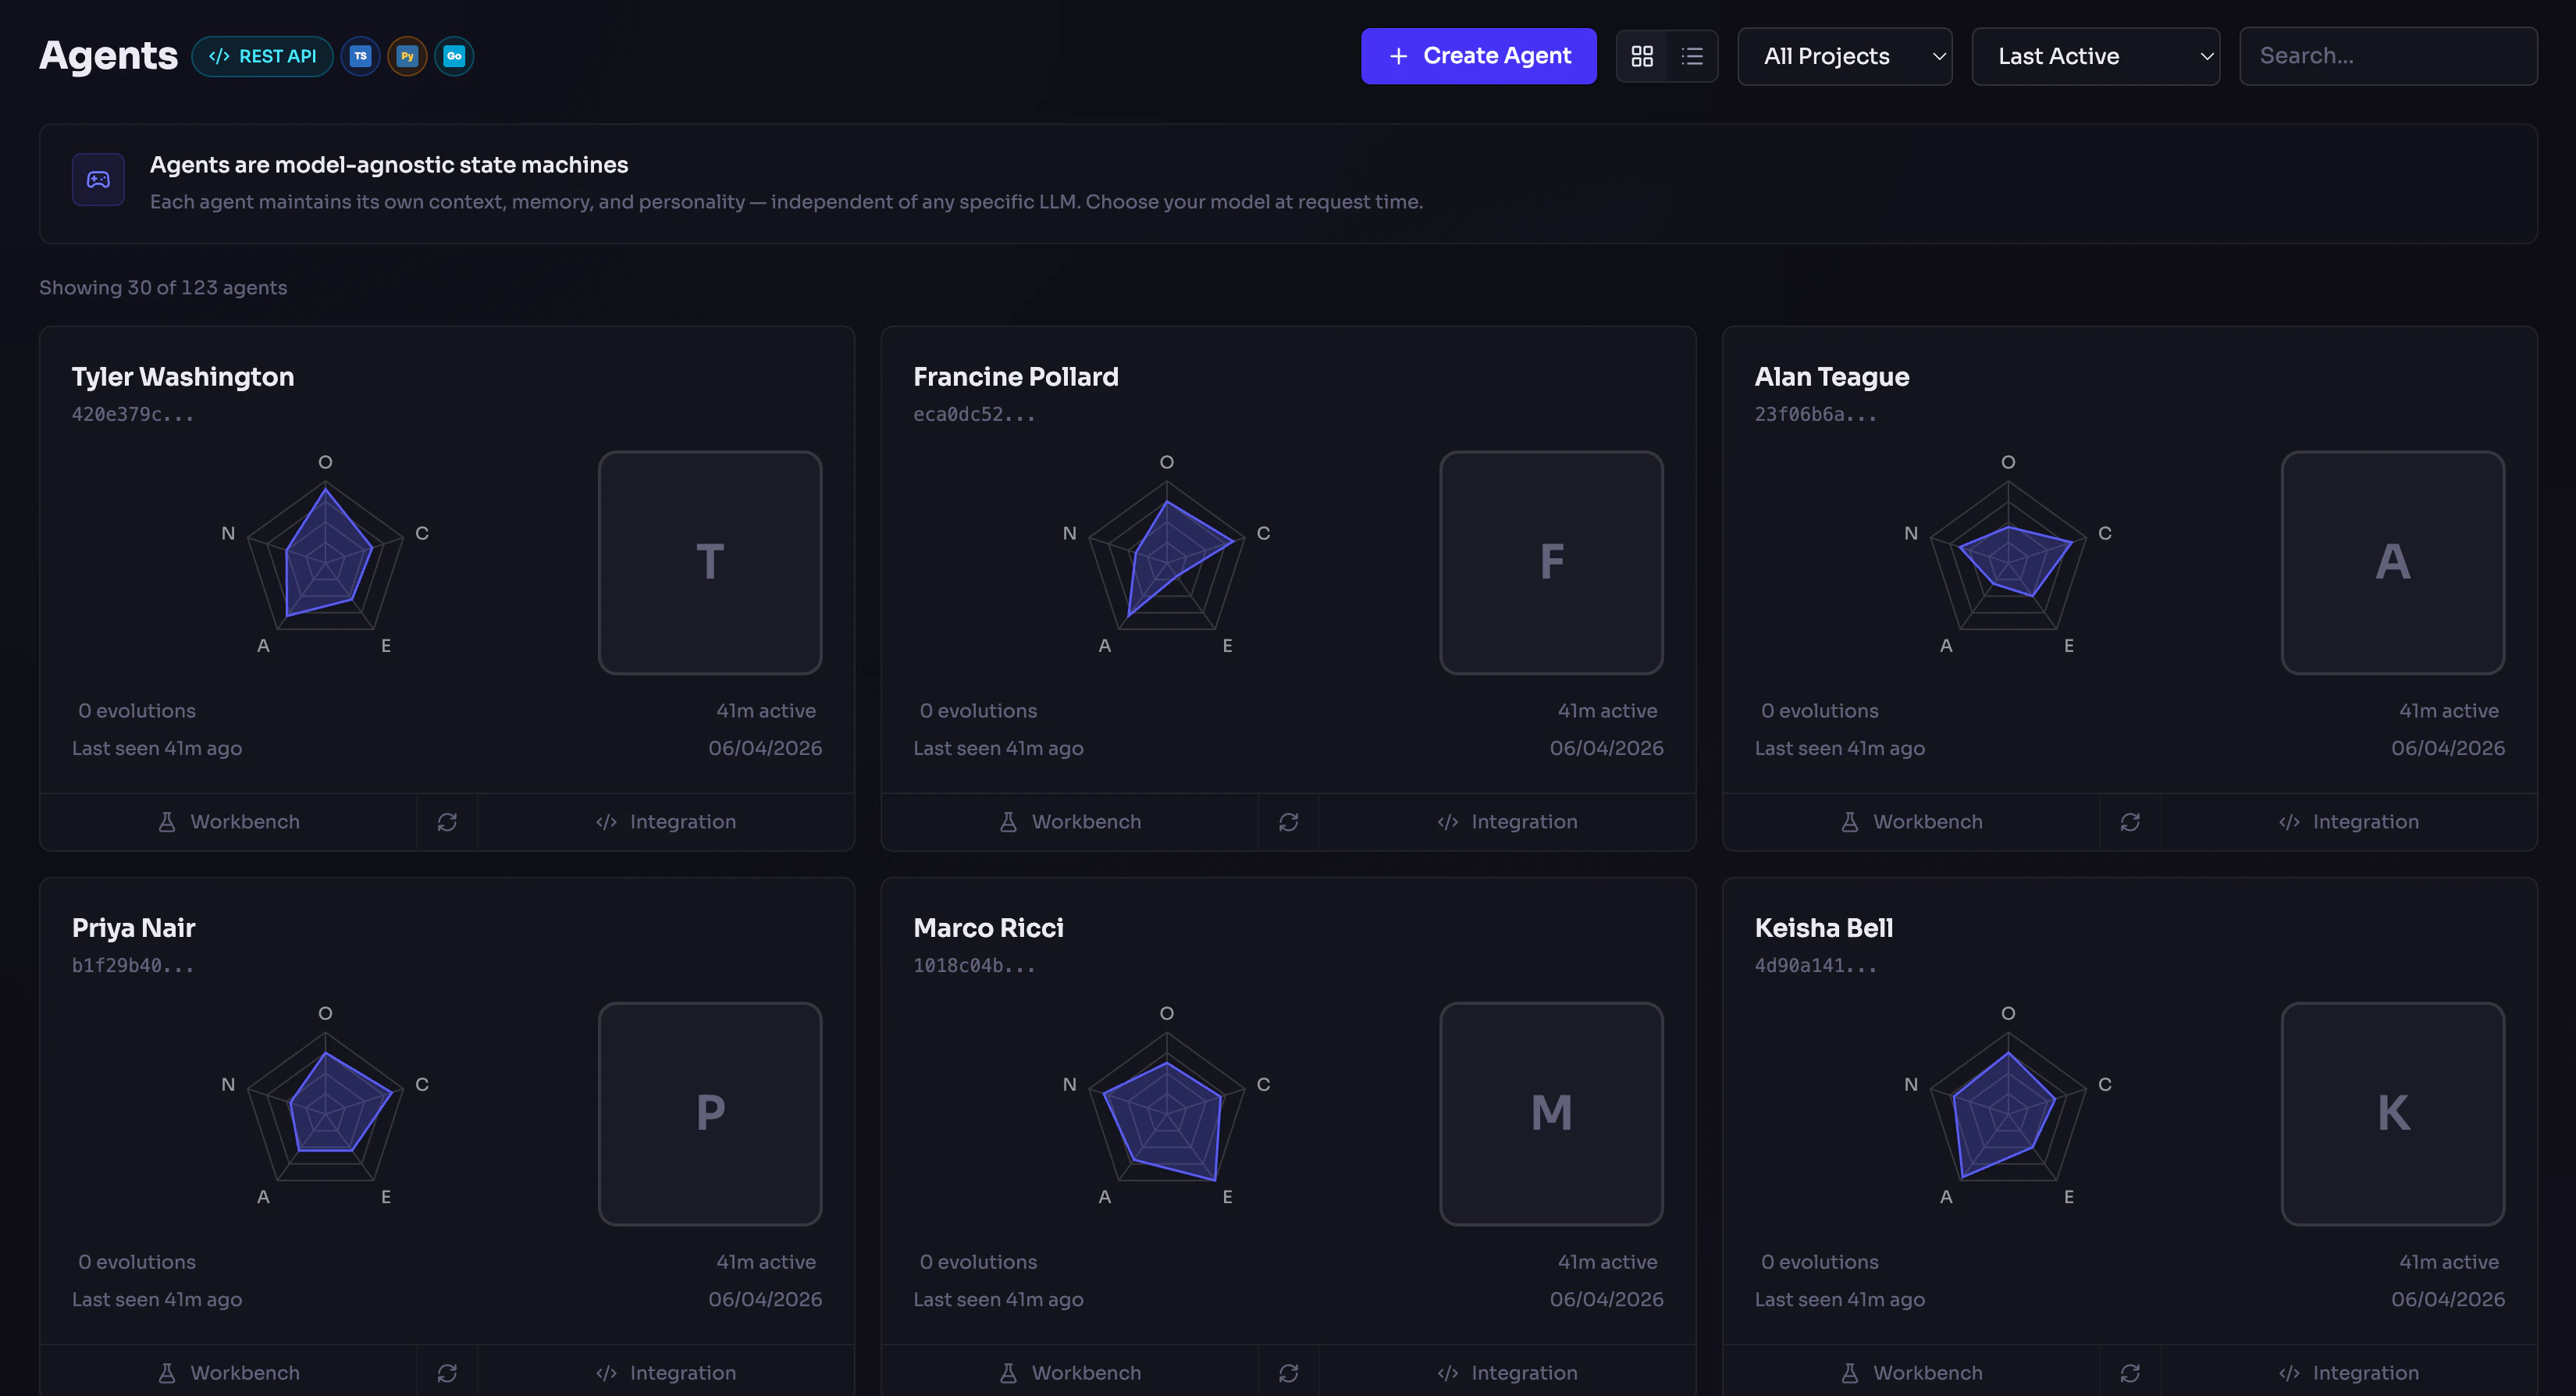Open the TypeScript SDK badge icon
The height and width of the screenshot is (1396, 2576).
[x=360, y=56]
